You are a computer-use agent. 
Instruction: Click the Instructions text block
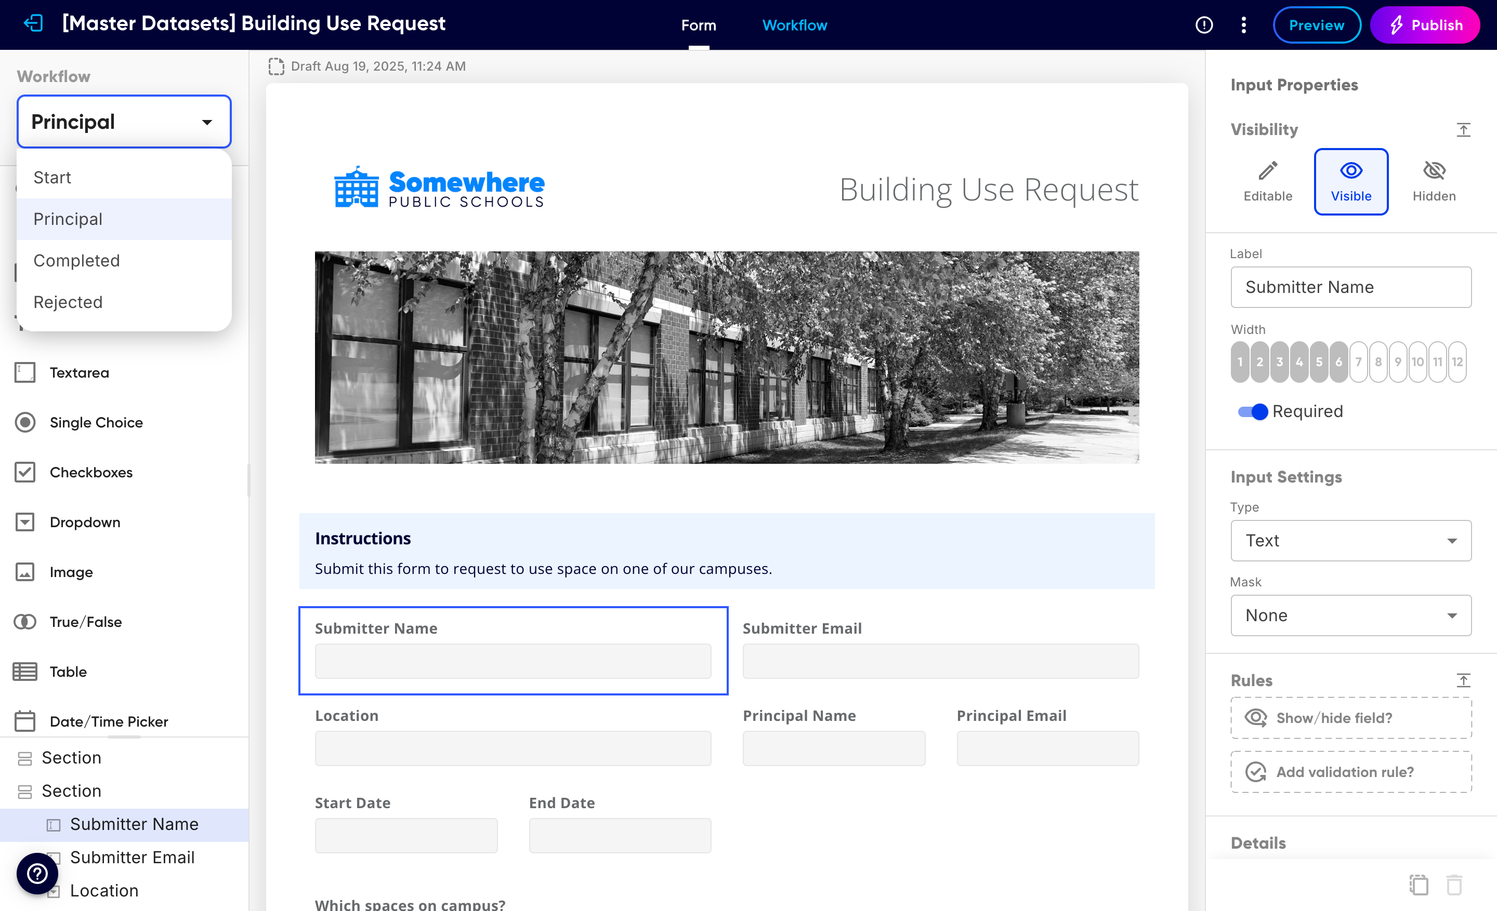click(727, 551)
